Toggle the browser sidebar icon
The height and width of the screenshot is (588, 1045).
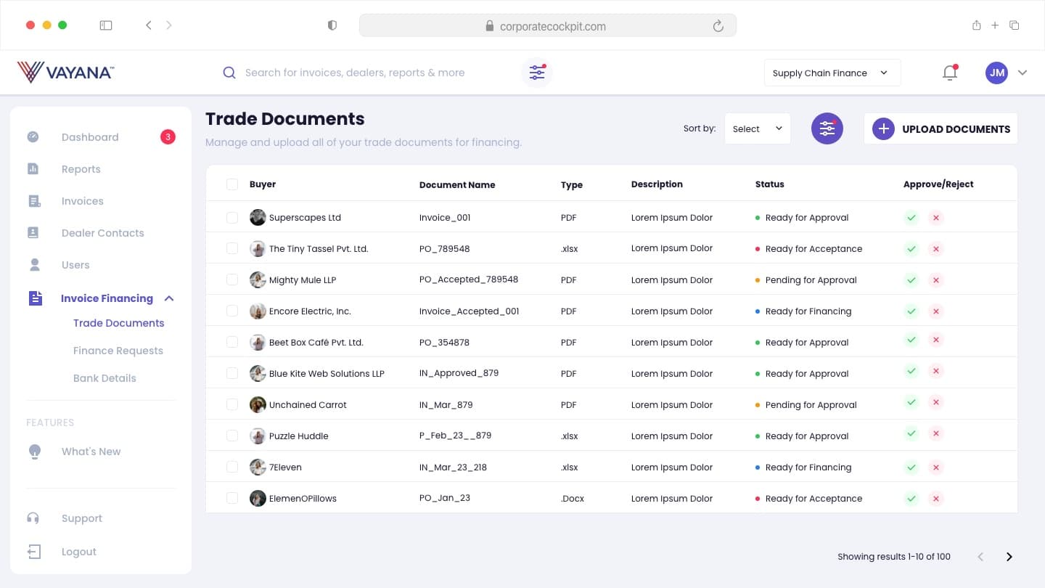click(106, 25)
